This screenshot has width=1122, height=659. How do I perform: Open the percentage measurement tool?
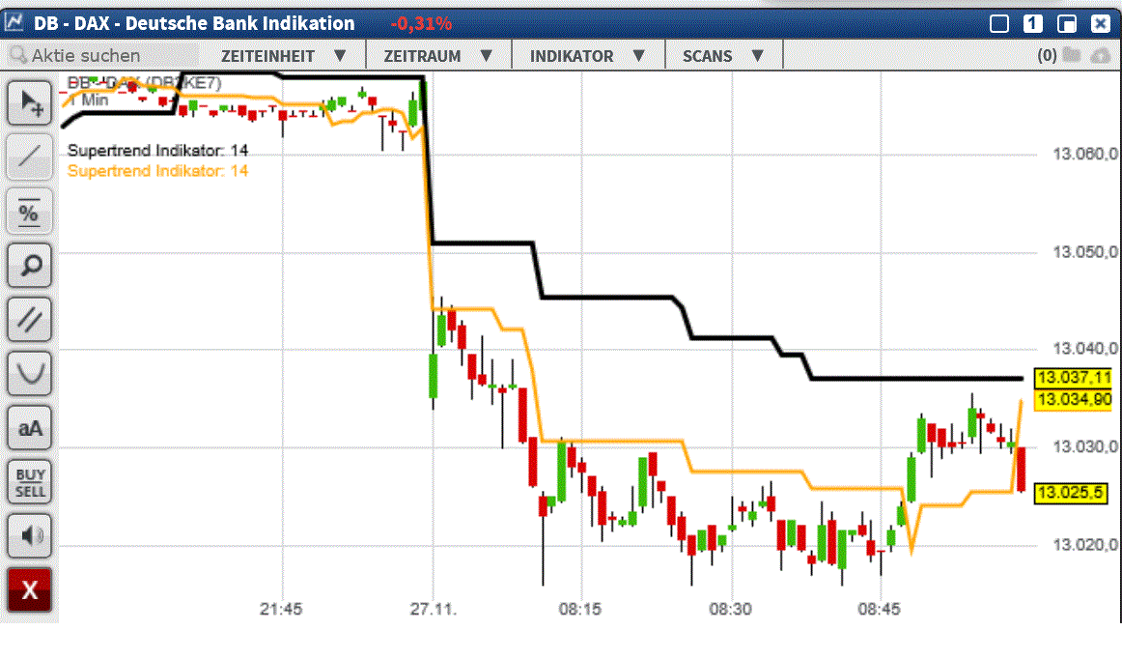(29, 211)
